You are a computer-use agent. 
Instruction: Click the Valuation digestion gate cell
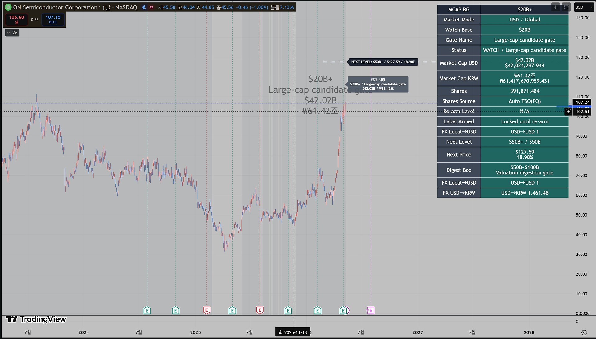(x=525, y=170)
